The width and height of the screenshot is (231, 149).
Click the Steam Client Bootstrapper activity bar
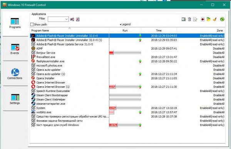point(125,95)
